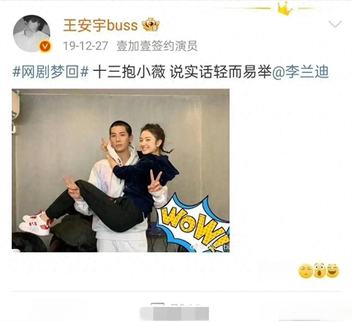Image resolution: width=352 pixels, height=322 pixels.
Task: Click the post text 十三抱小薇
Action: pos(129,72)
